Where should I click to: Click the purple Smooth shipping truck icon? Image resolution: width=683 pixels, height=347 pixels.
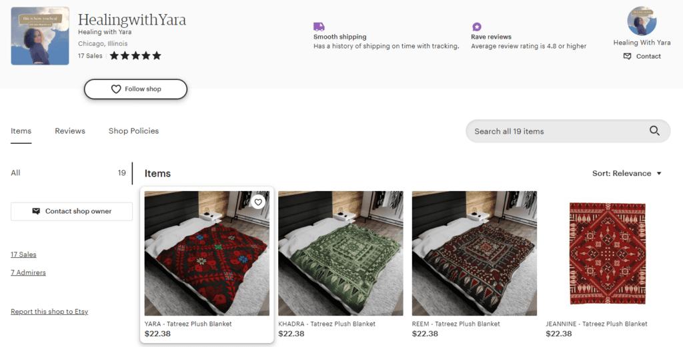[319, 27]
